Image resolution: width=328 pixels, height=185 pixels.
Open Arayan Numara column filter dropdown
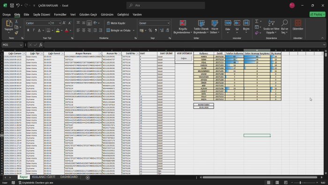pyautogui.click(x=100, y=54)
